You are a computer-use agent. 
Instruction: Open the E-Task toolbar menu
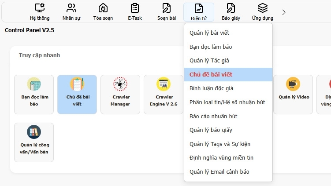coord(135,12)
